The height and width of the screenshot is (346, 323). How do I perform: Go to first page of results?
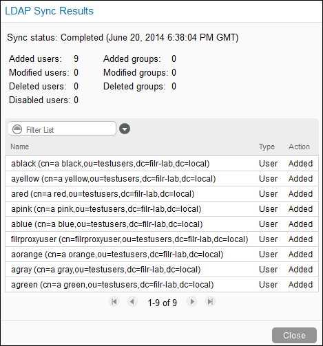tap(114, 302)
